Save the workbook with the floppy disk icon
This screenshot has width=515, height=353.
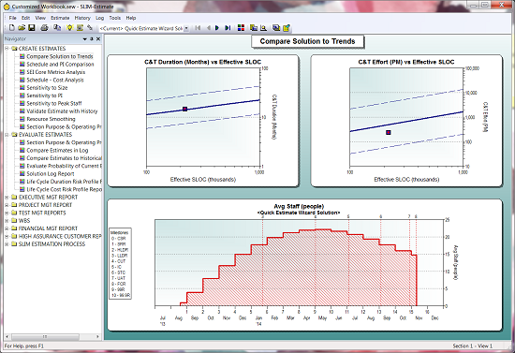click(32, 28)
